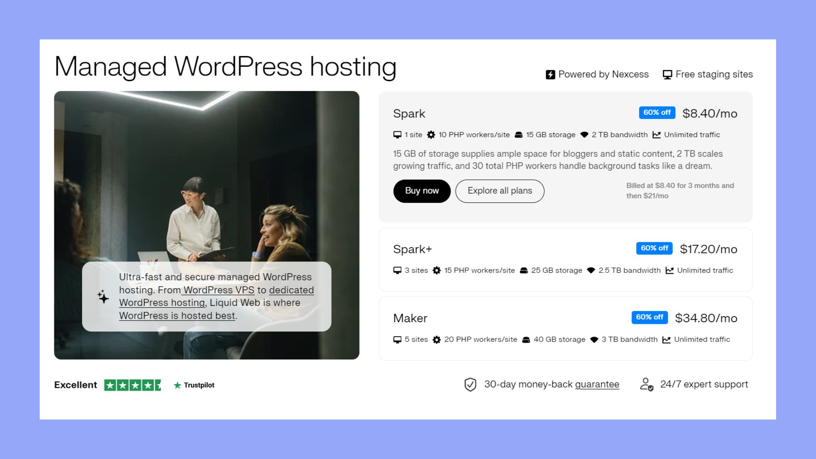Open Explore all plans

499,191
